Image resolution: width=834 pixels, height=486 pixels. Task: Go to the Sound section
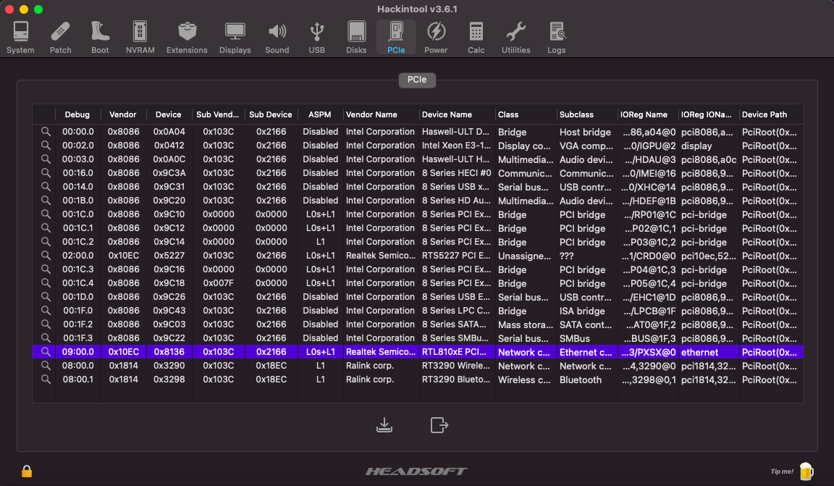pyautogui.click(x=277, y=38)
